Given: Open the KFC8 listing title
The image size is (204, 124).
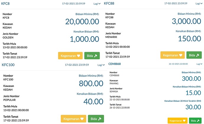Looking at the screenshot, I should 5,4.
